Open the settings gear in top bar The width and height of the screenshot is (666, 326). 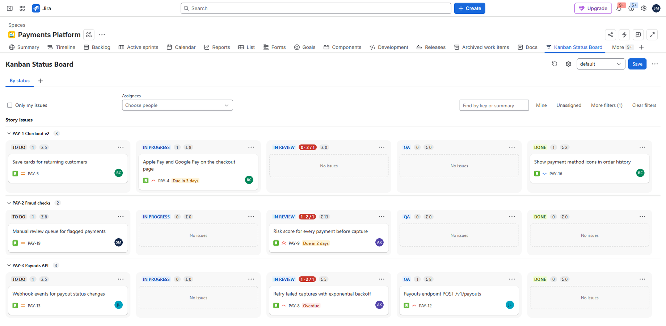point(644,8)
